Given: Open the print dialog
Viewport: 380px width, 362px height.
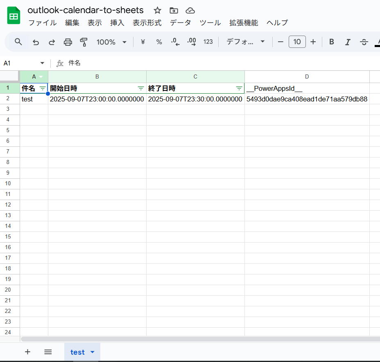Looking at the screenshot, I should click(68, 42).
